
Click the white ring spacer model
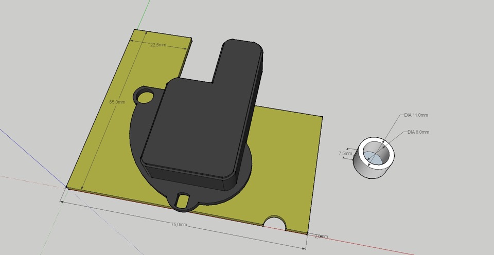pyautogui.click(x=374, y=158)
